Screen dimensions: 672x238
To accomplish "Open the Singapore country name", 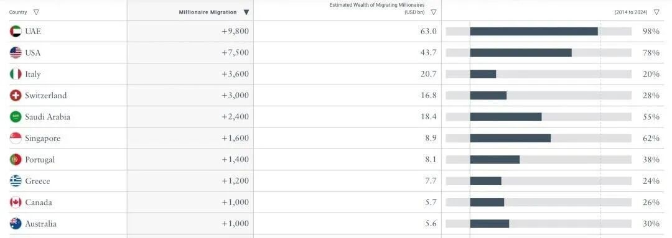I will click(42, 139).
